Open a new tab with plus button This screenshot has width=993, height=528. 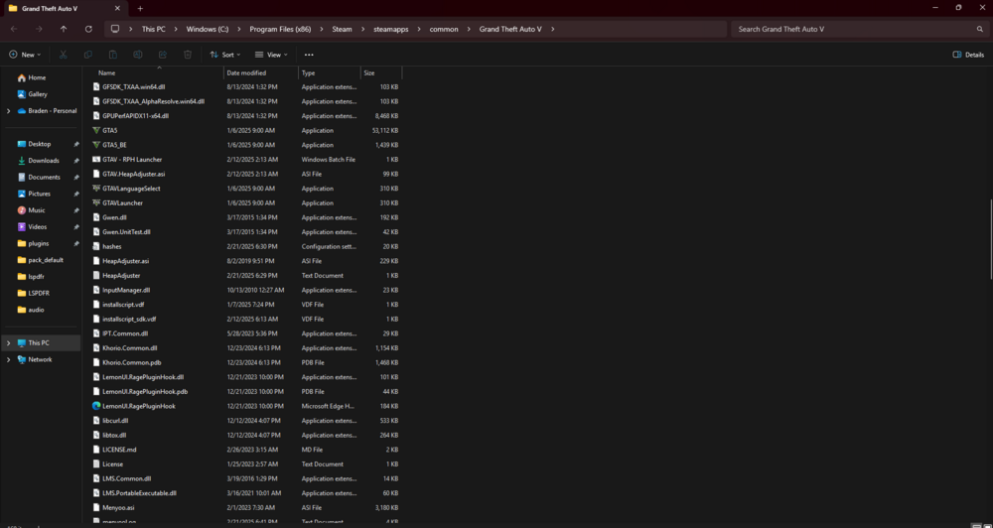pyautogui.click(x=140, y=8)
